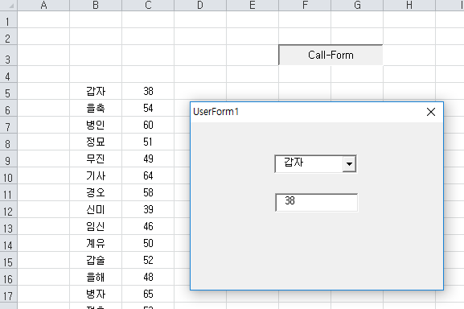Select row 5 header

coord(8,91)
